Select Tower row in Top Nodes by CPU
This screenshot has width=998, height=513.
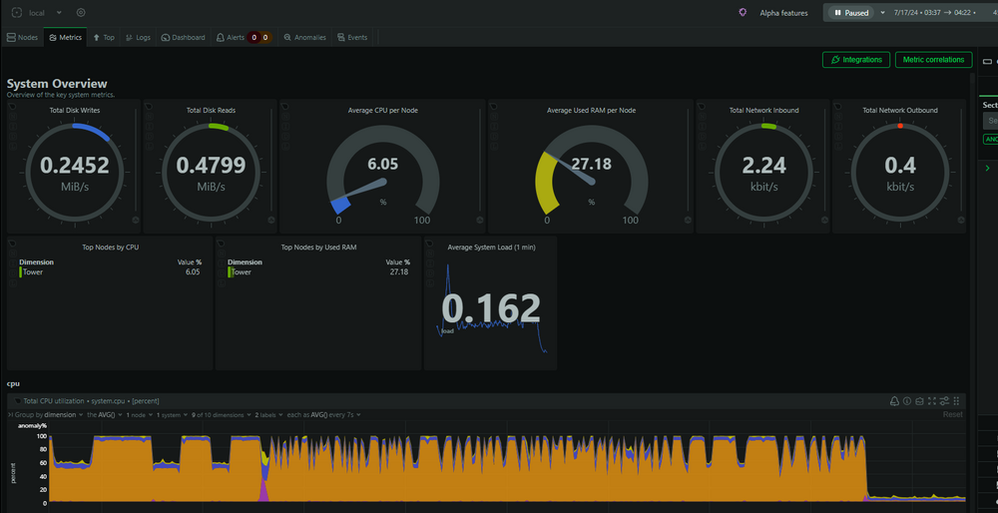tap(110, 271)
